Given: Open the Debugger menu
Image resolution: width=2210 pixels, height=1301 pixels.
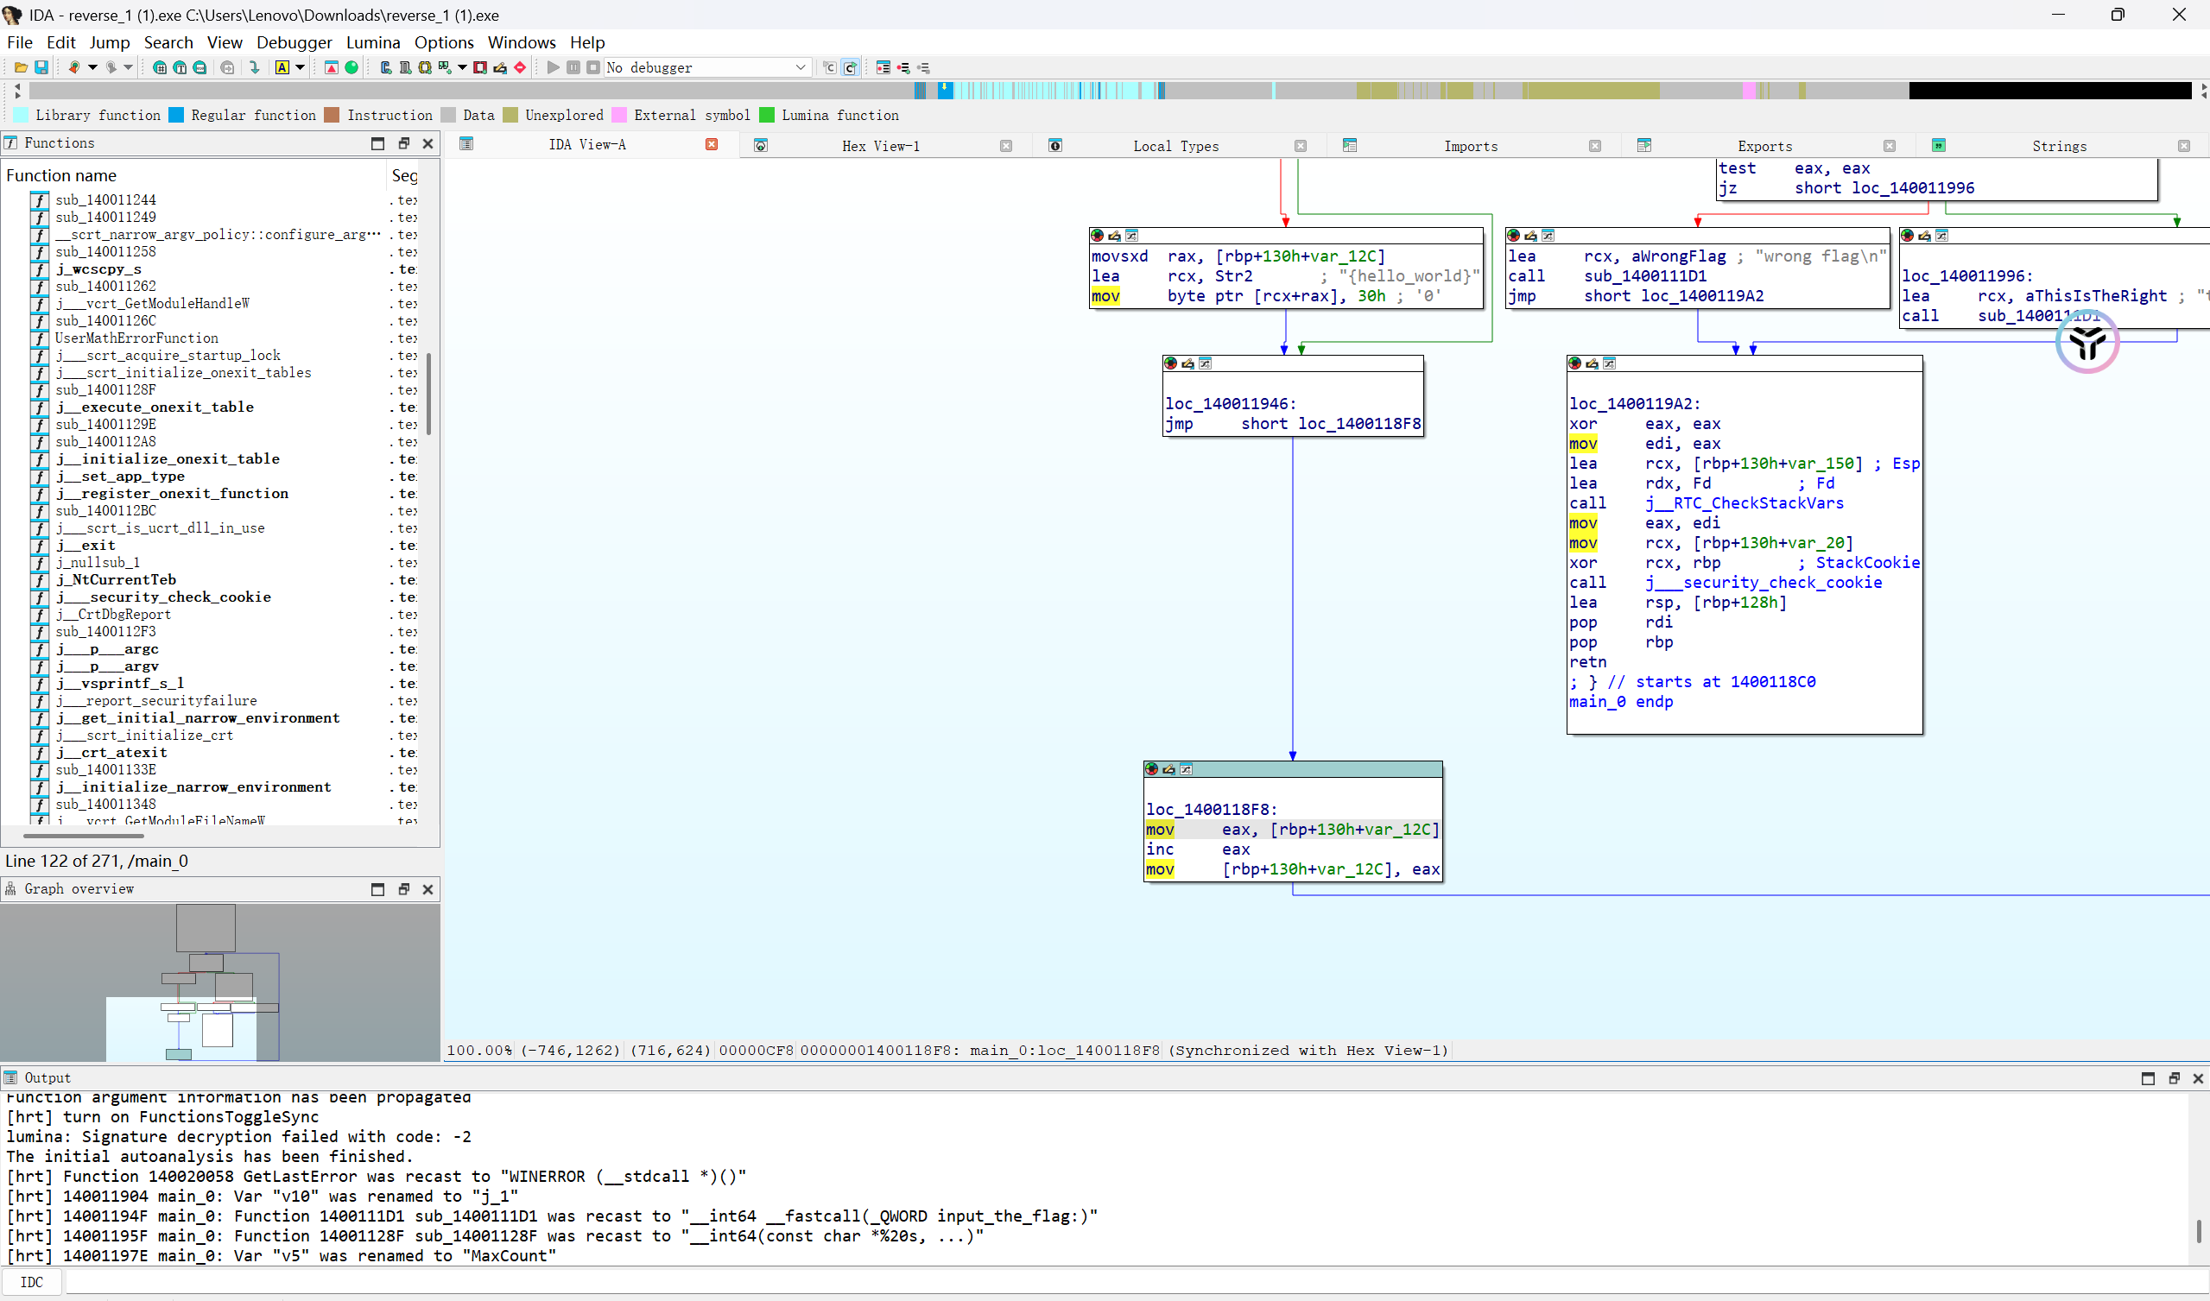Looking at the screenshot, I should (x=294, y=42).
